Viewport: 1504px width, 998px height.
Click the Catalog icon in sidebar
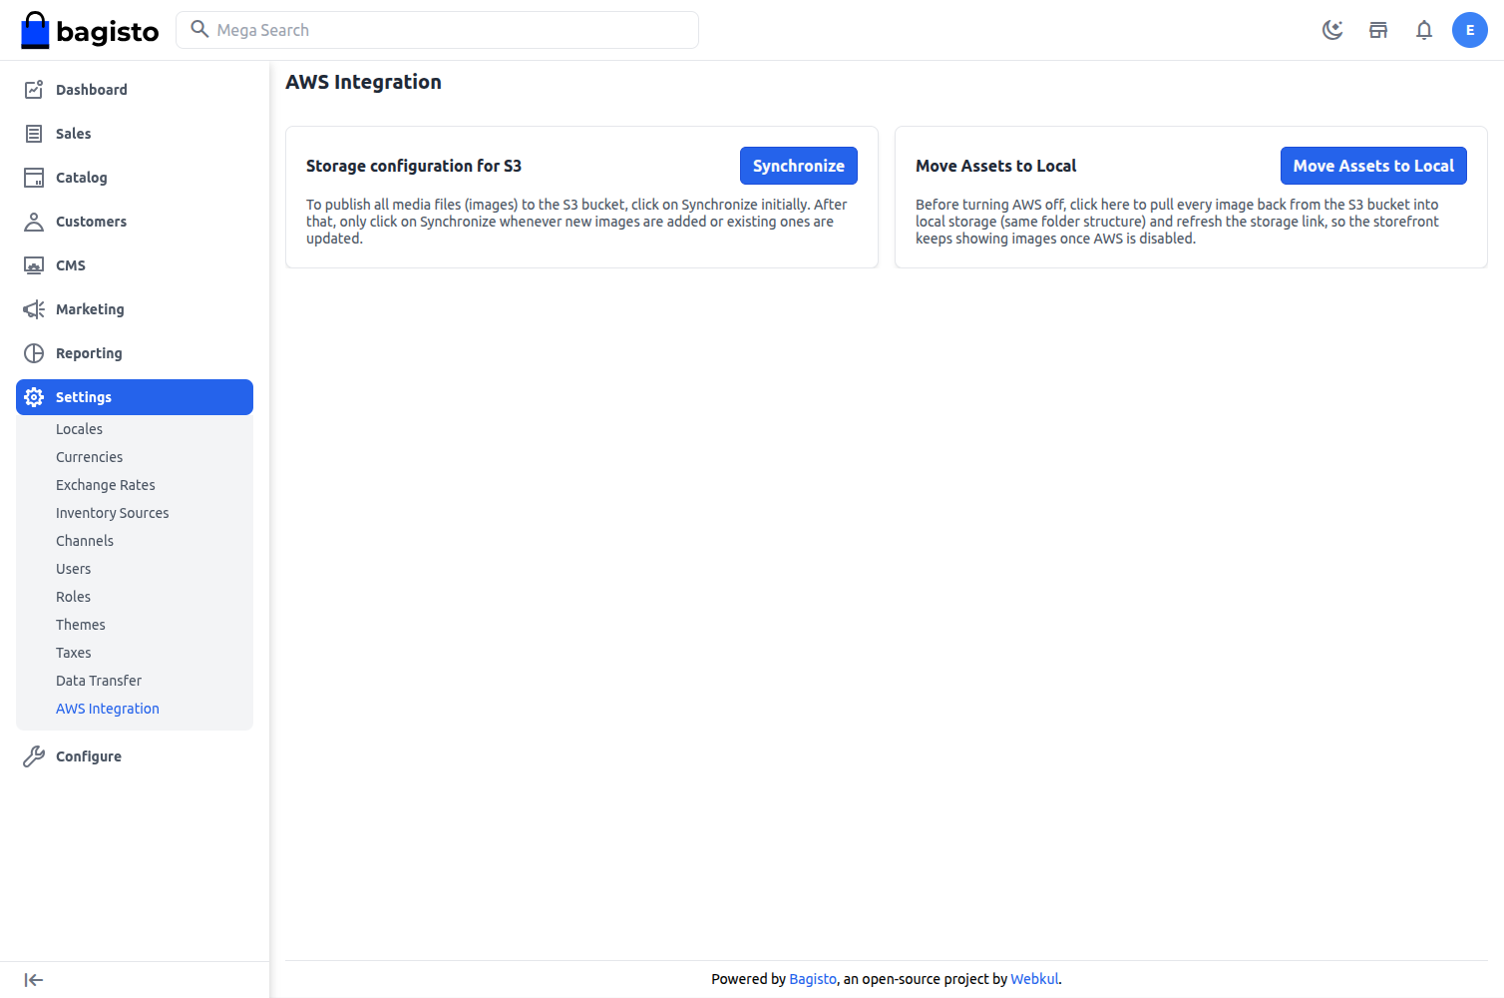pyautogui.click(x=34, y=178)
